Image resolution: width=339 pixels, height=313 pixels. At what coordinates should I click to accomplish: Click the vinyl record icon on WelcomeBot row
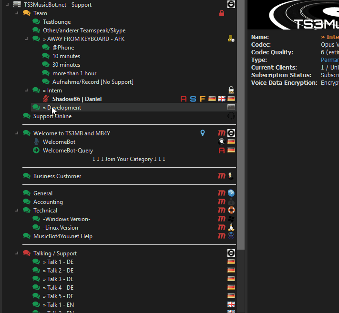222,141
